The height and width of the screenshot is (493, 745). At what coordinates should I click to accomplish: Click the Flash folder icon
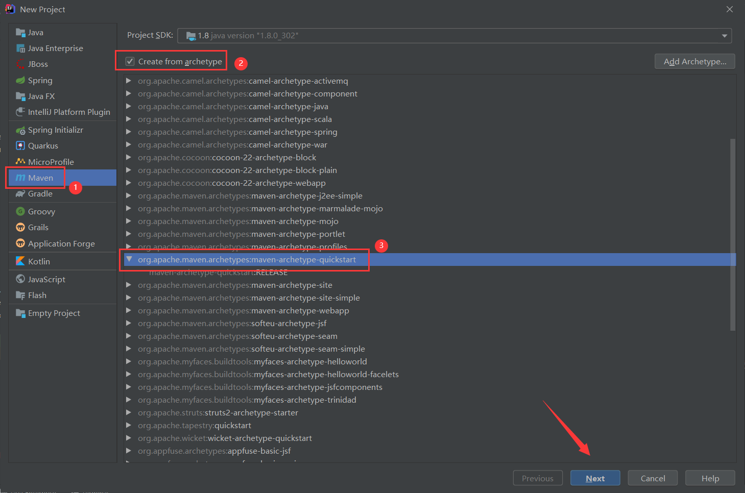(20, 295)
